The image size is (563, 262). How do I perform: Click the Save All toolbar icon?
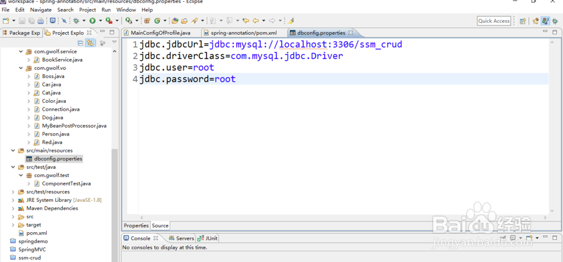click(x=31, y=21)
